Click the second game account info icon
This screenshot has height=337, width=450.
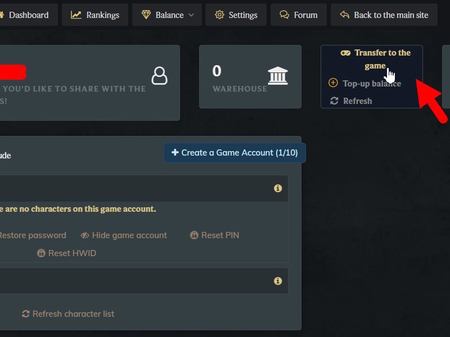277,281
